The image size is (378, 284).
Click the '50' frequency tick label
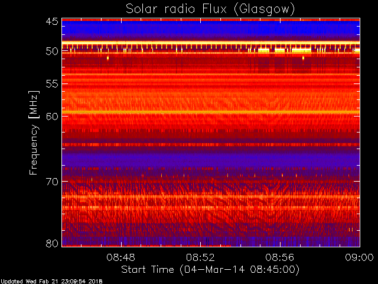click(52, 51)
